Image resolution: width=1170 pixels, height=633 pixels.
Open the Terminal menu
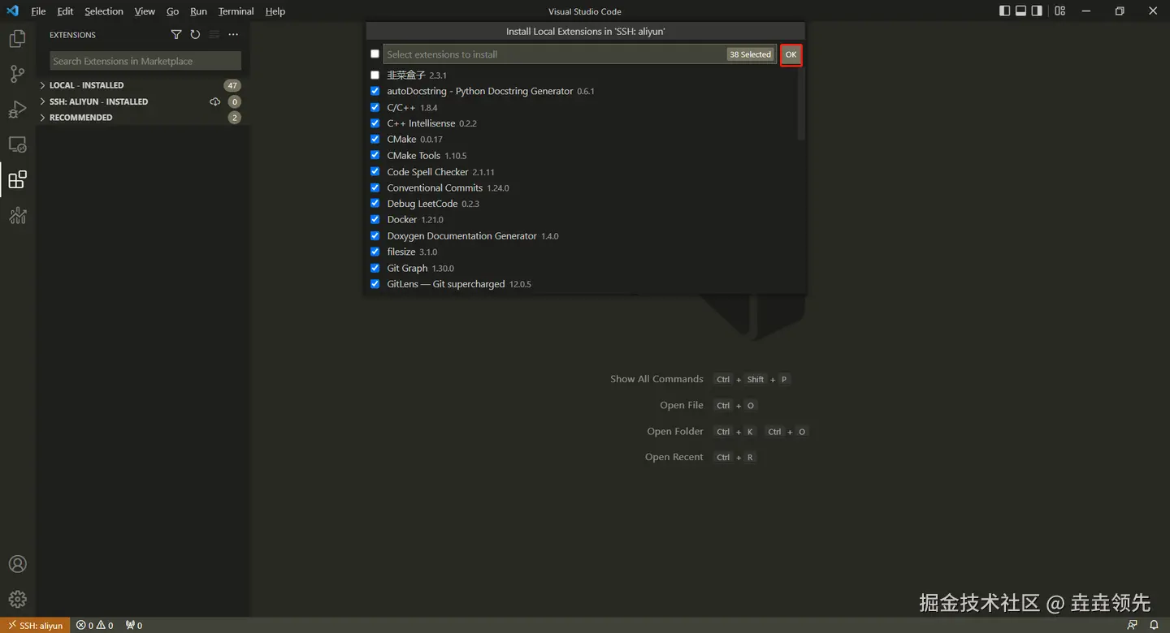pos(236,11)
